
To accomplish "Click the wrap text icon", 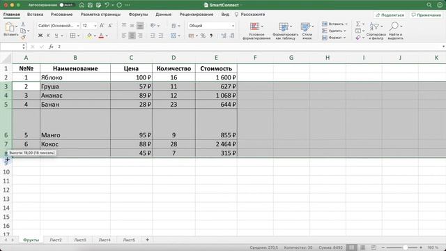I will click(174, 26).
